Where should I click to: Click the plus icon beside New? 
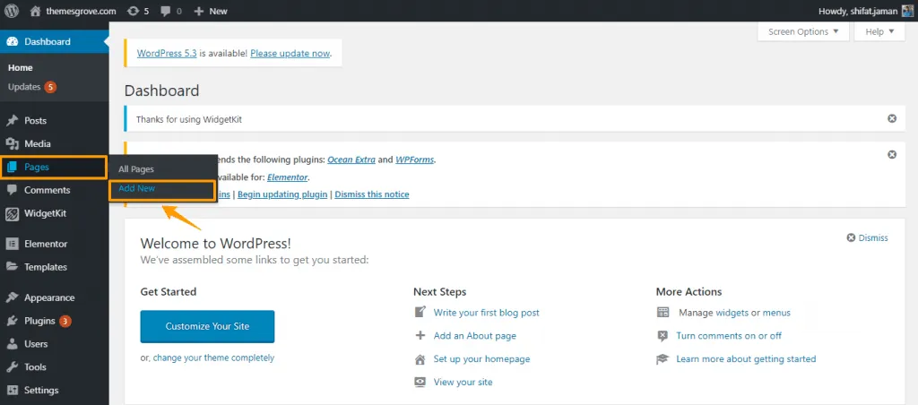coord(198,11)
